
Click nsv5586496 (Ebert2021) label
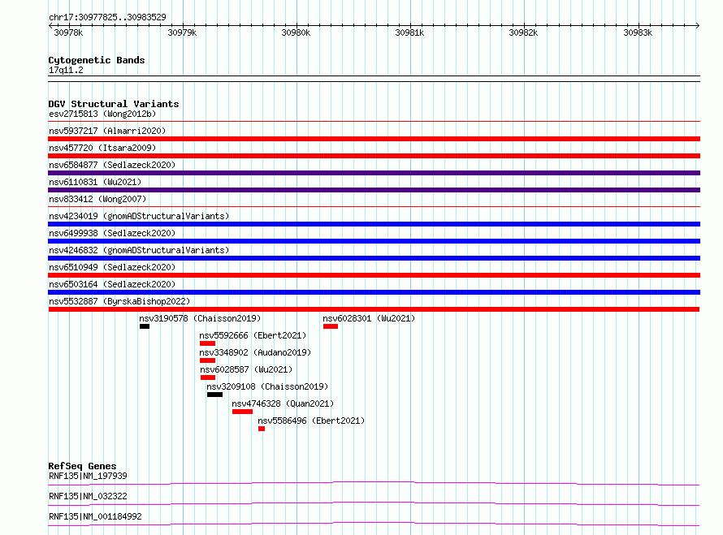click(x=311, y=421)
